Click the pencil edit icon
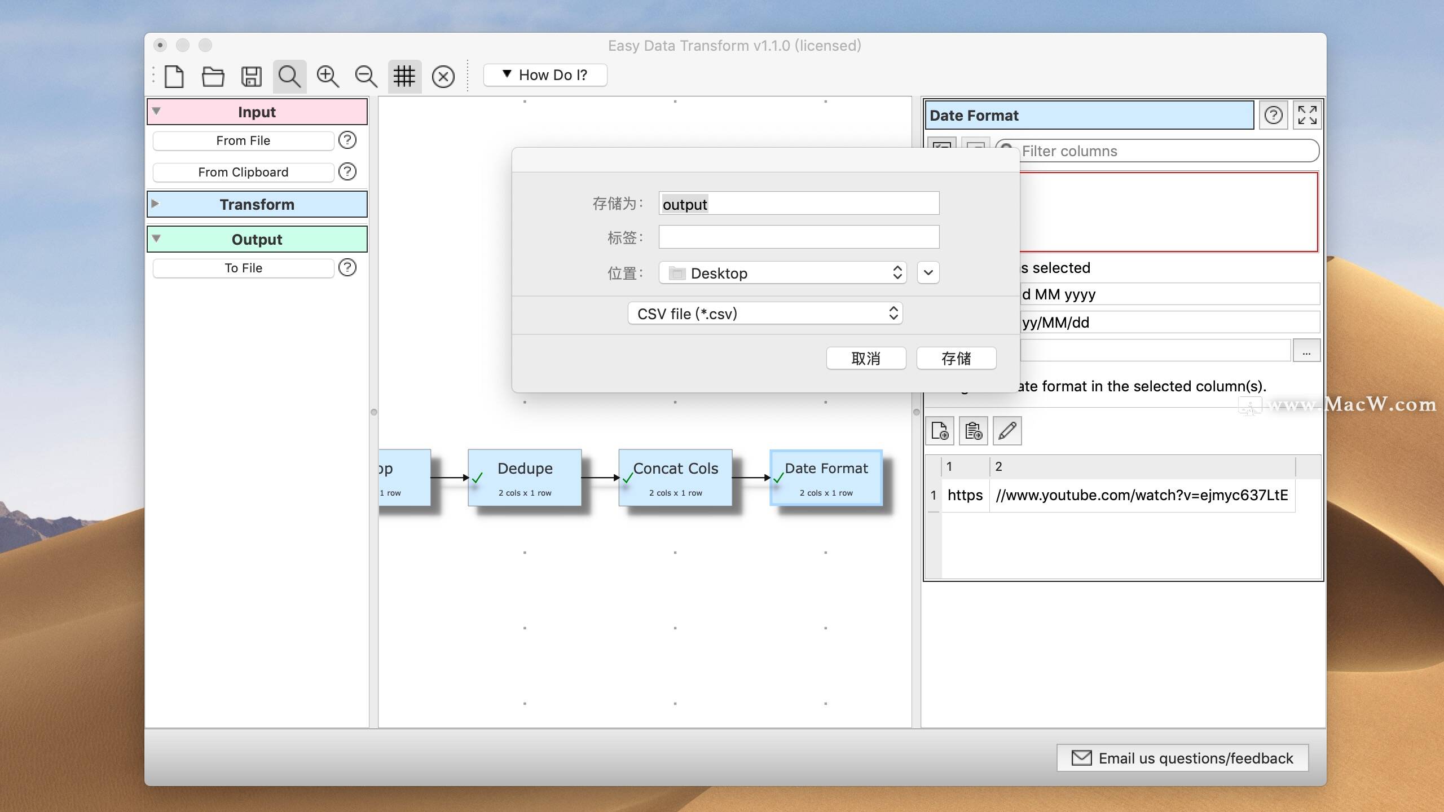The image size is (1444, 812). [x=1007, y=431]
